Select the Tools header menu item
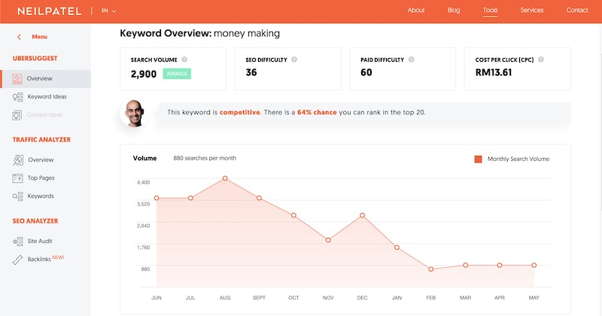The height and width of the screenshot is (316, 602). [x=491, y=11]
